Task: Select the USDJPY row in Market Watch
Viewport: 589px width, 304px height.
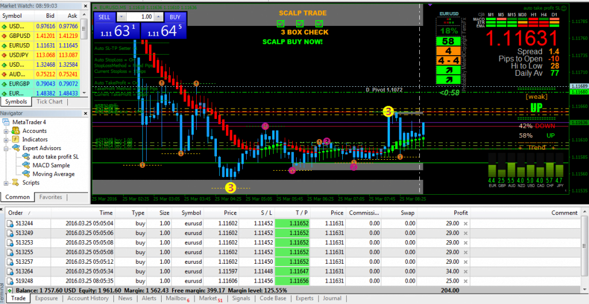Action: pyautogui.click(x=40, y=55)
